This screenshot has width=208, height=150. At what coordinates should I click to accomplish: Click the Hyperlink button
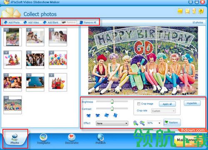(192, 103)
